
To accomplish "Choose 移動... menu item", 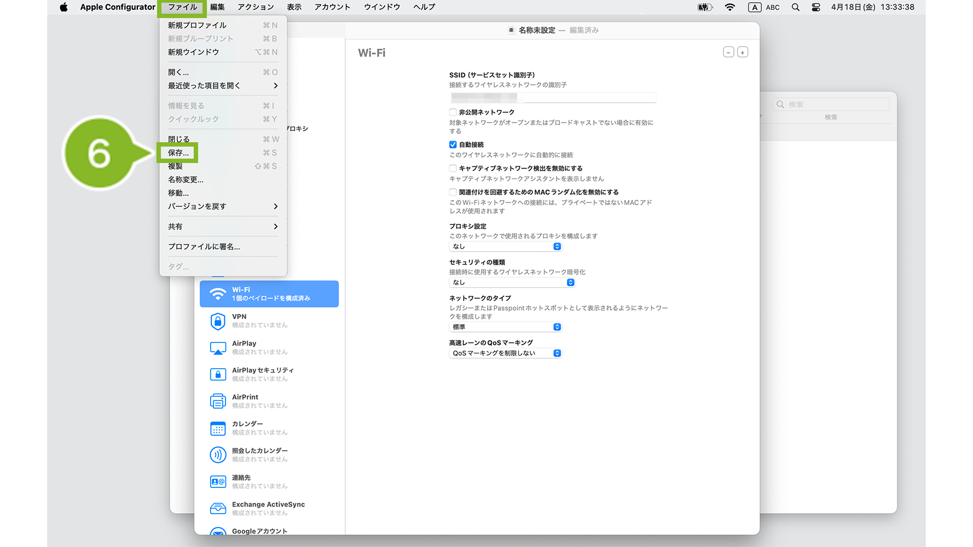I will [x=223, y=193].
